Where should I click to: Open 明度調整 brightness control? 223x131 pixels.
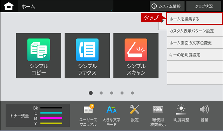181,113
